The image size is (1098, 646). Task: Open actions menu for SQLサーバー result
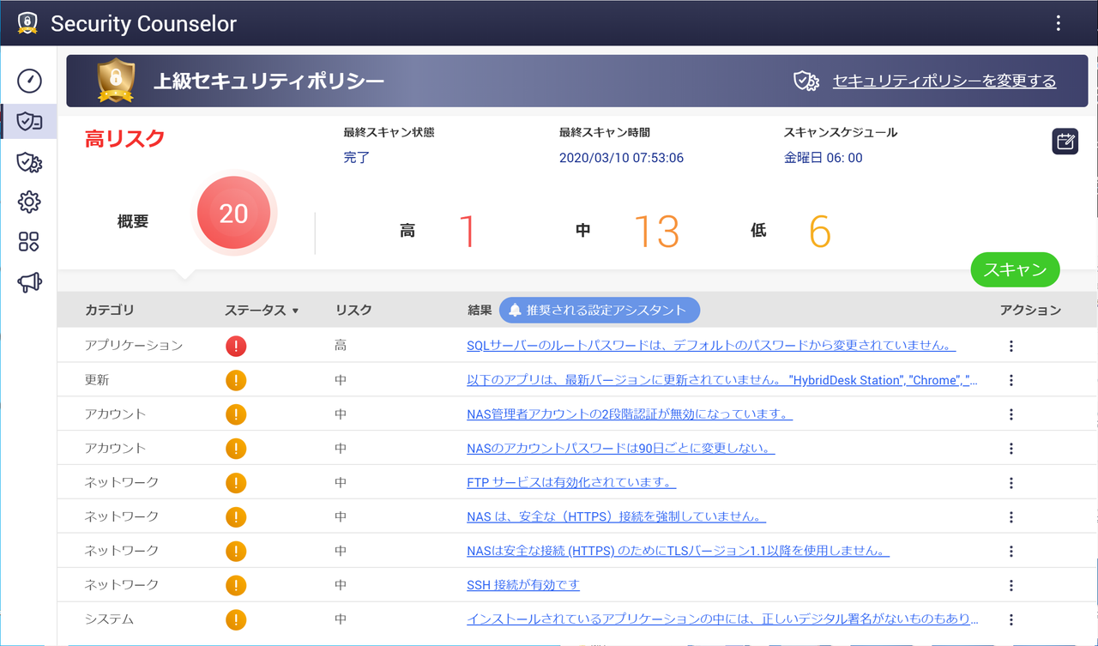pyautogui.click(x=1011, y=345)
